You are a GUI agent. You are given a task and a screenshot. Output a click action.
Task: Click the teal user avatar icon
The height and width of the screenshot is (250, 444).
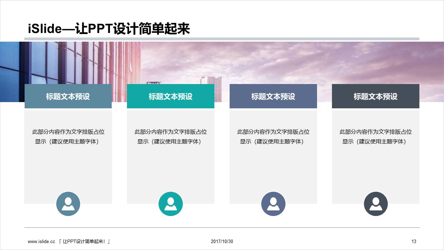171,204
